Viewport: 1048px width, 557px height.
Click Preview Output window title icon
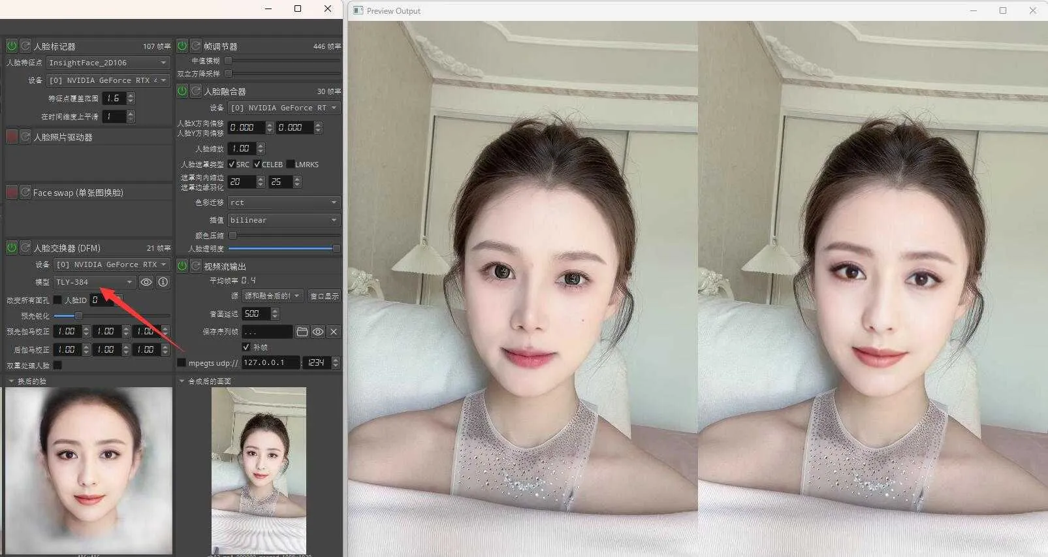click(x=358, y=10)
